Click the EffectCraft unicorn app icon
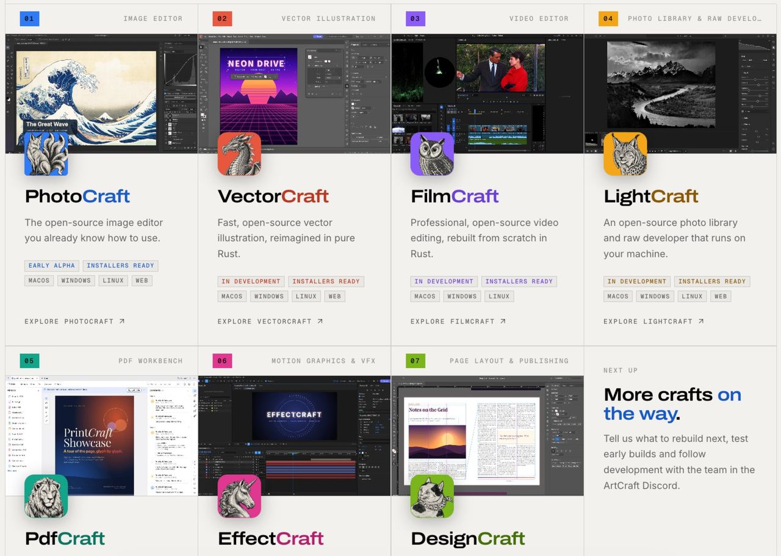This screenshot has width=781, height=556. click(239, 496)
